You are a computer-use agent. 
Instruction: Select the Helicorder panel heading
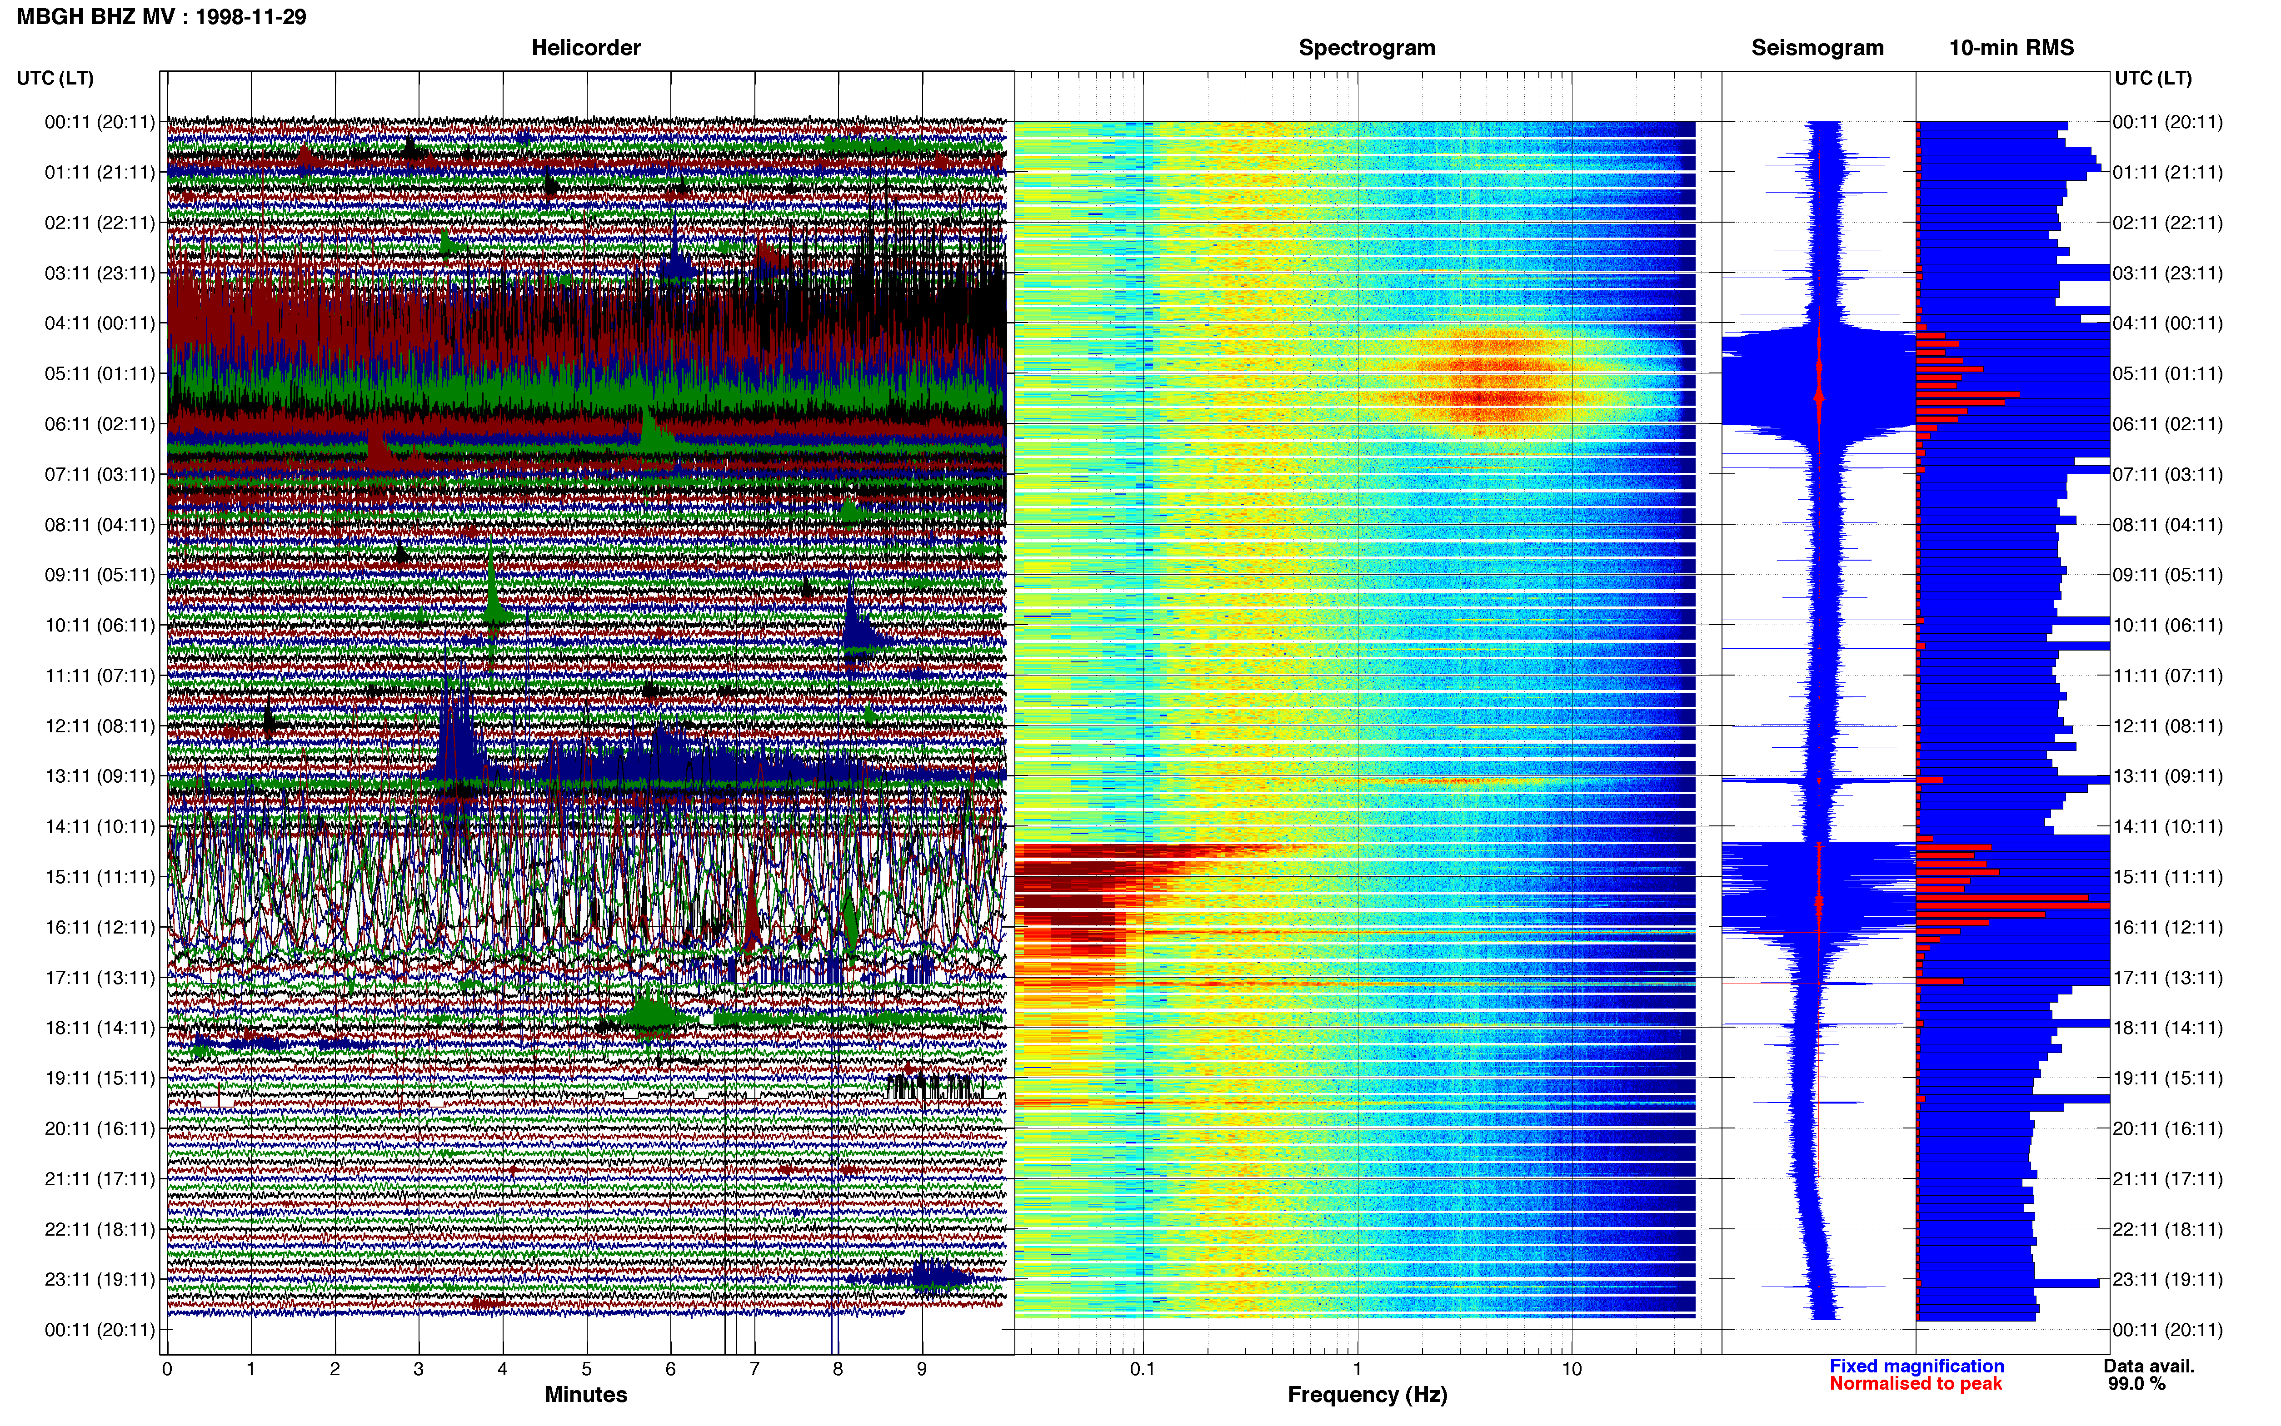[x=586, y=47]
